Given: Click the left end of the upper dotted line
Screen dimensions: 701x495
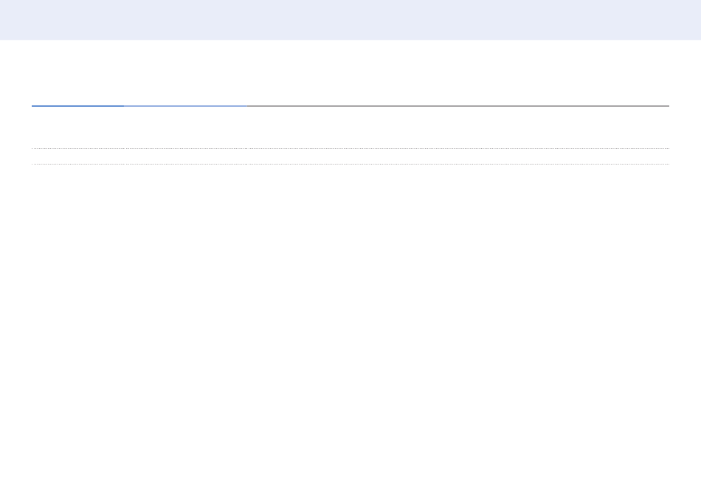Looking at the screenshot, I should (34, 149).
